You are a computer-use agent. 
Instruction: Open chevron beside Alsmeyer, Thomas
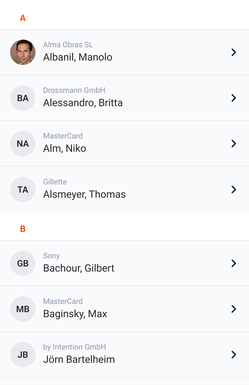pos(234,189)
